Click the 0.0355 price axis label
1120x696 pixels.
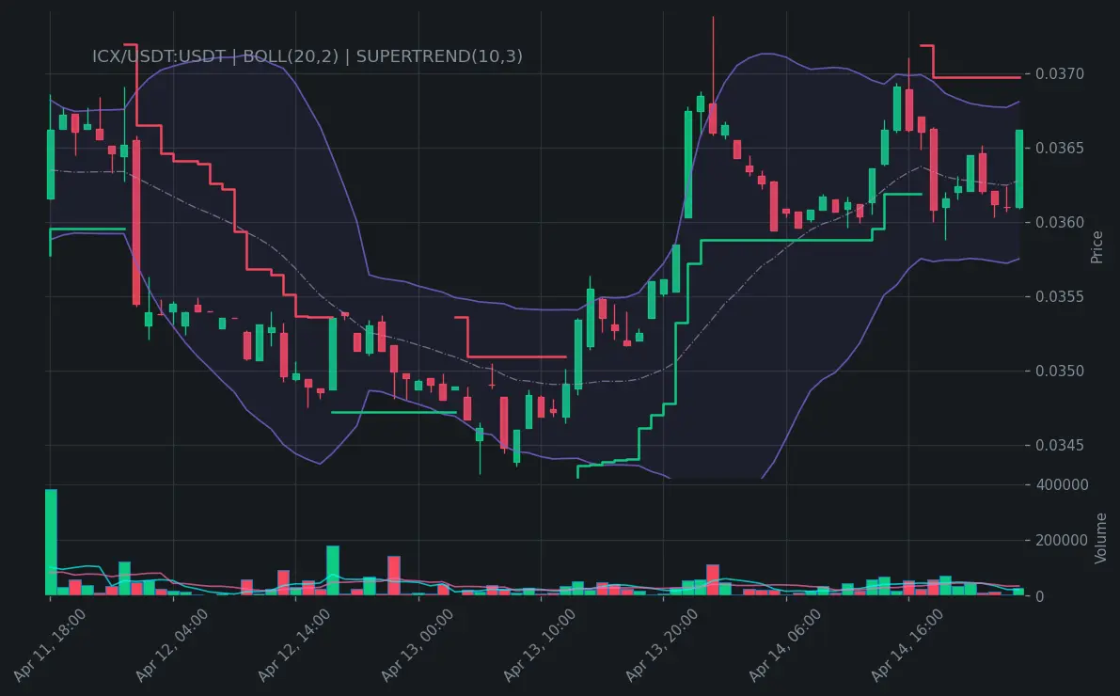coord(1060,296)
